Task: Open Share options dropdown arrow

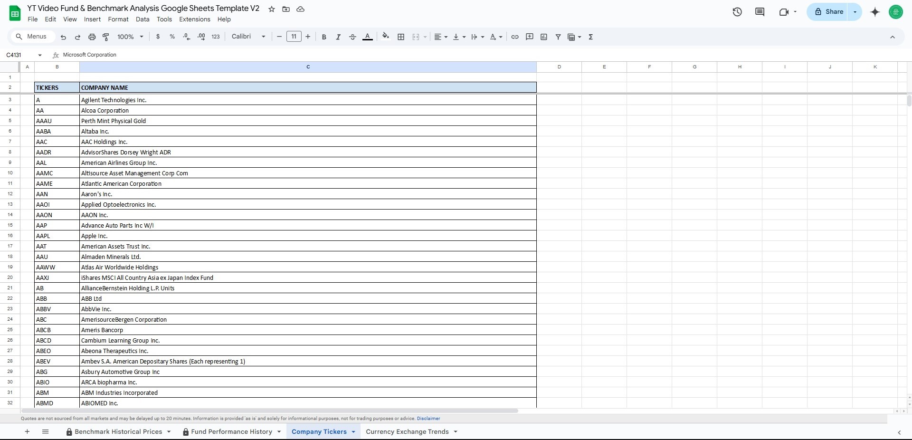Action: pyautogui.click(x=855, y=12)
